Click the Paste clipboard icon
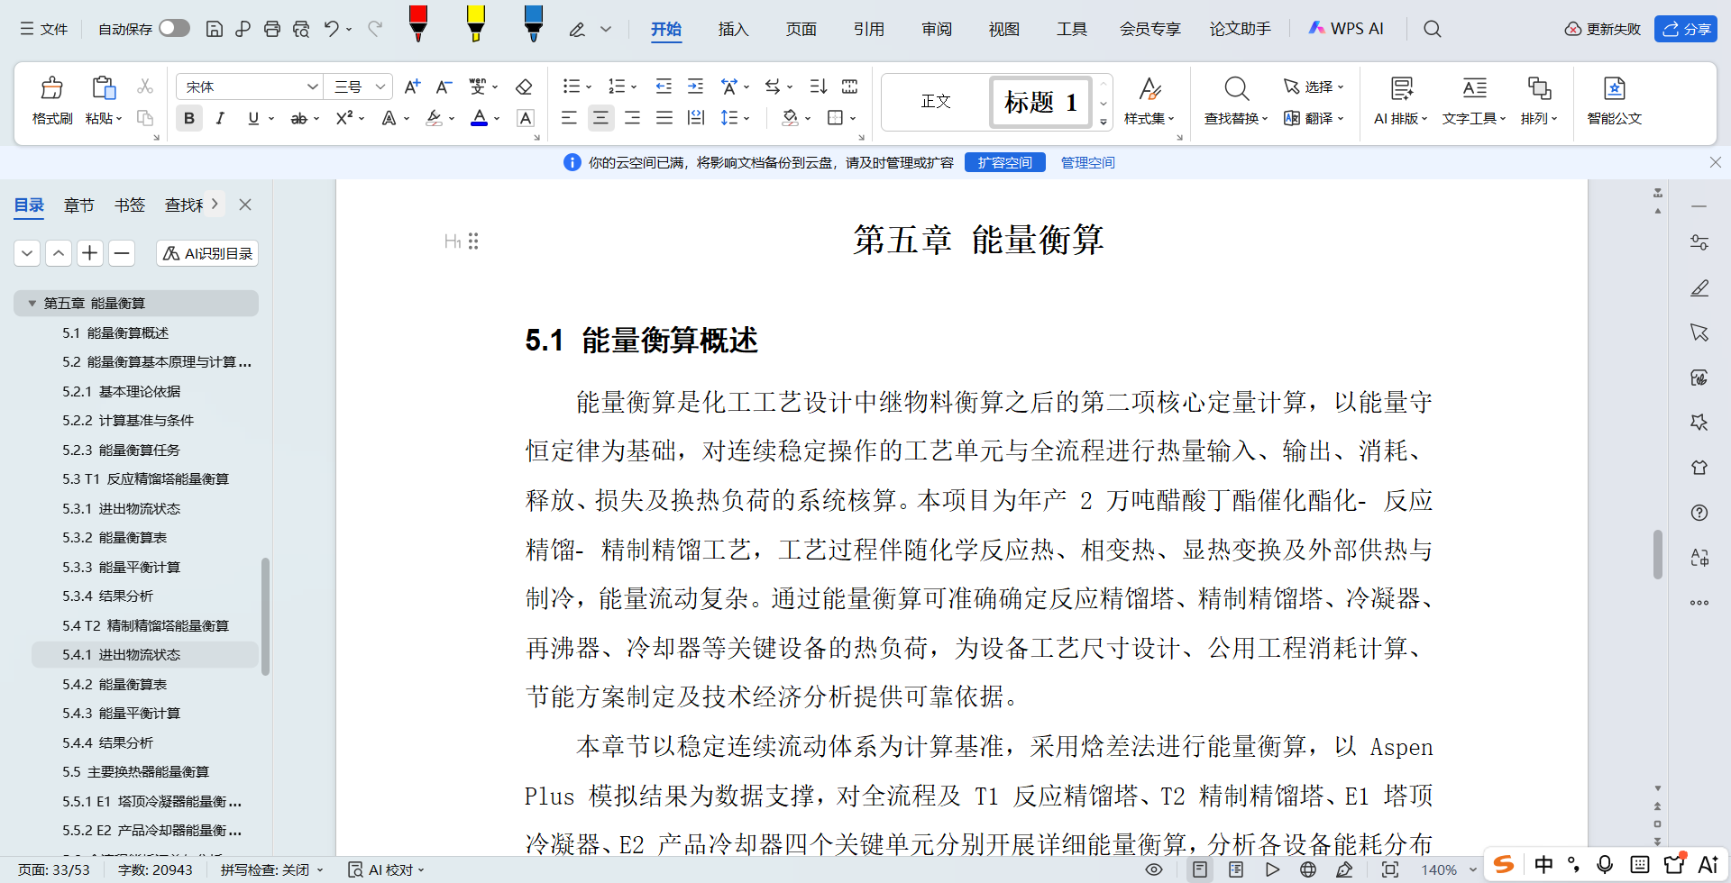The image size is (1731, 883). click(104, 87)
